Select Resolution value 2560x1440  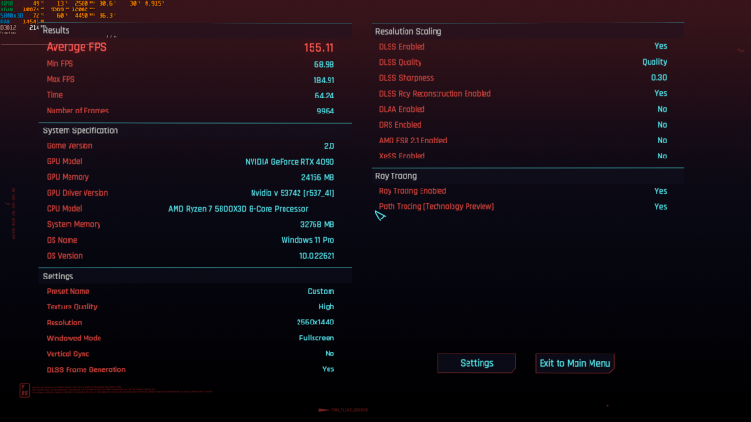point(315,323)
